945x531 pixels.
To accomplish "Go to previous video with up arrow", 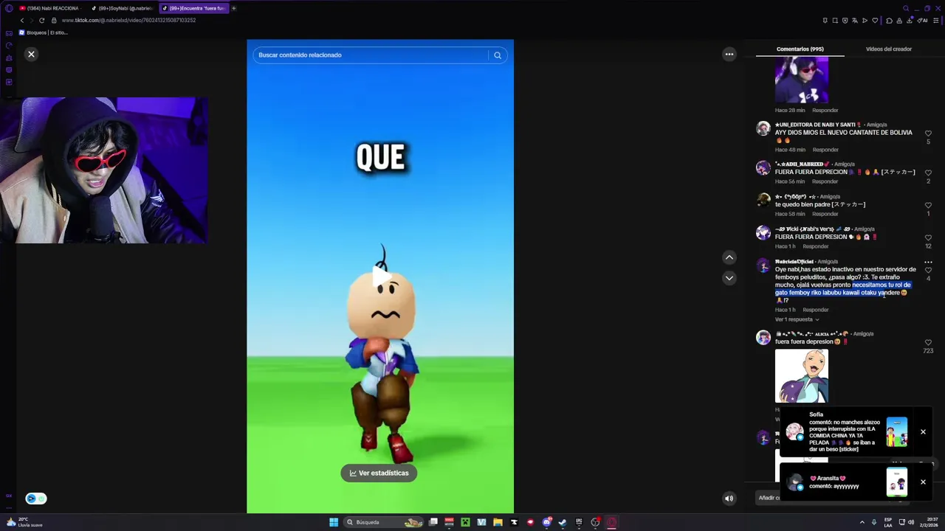I will (x=729, y=257).
